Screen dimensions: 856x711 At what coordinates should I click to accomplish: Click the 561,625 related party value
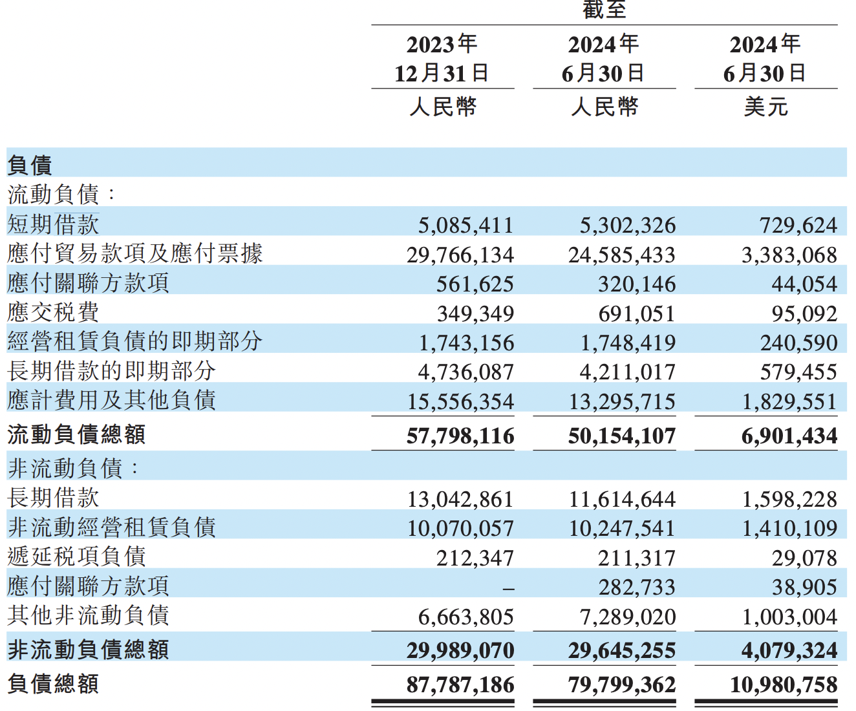[475, 284]
